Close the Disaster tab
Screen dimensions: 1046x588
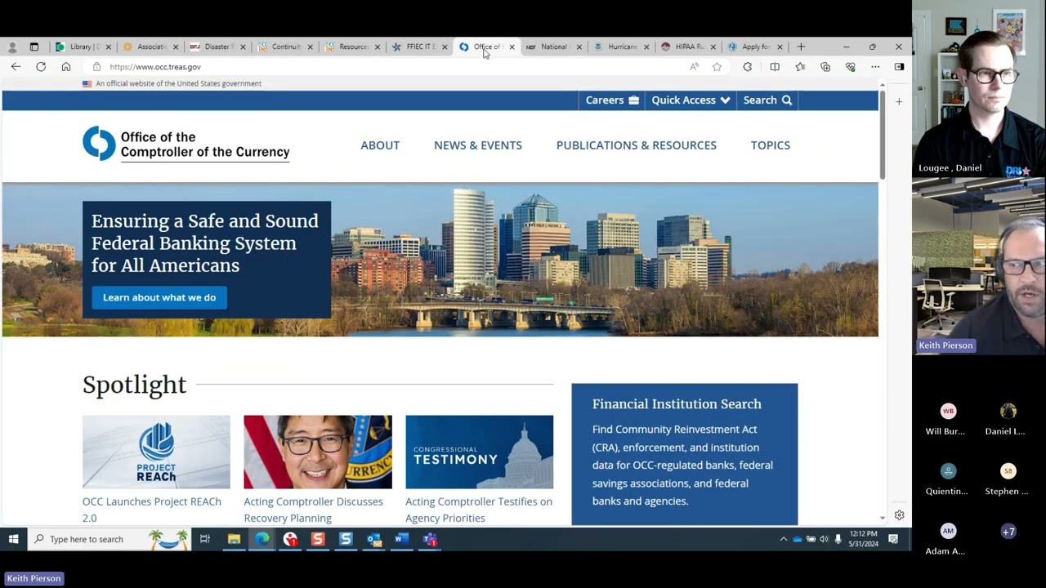pyautogui.click(x=243, y=47)
